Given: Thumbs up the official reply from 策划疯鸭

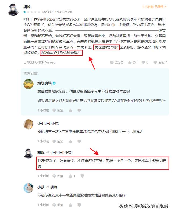Looking at the screenshot, I should [70, 110].
